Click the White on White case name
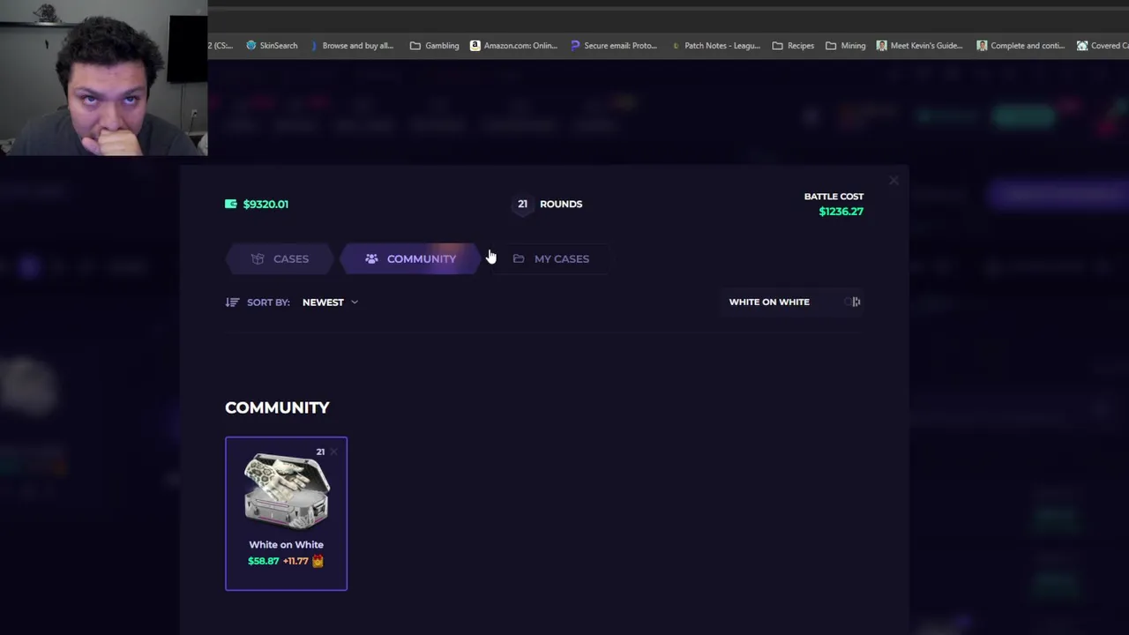Screen dimensions: 1129x635 286,544
